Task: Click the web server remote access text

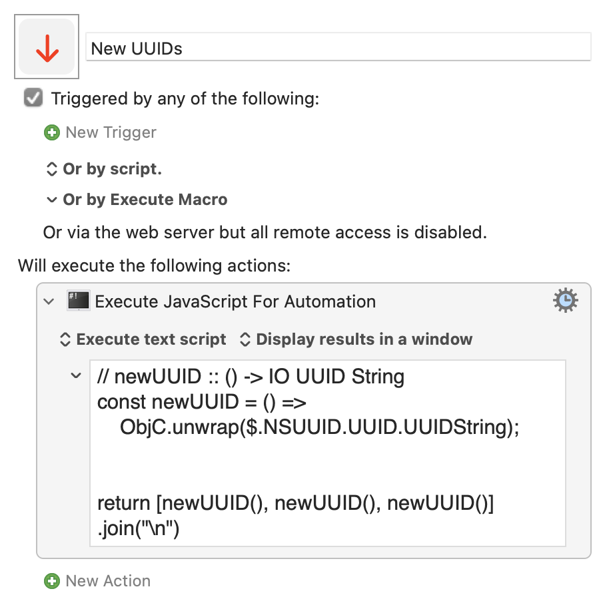Action: 265,232
